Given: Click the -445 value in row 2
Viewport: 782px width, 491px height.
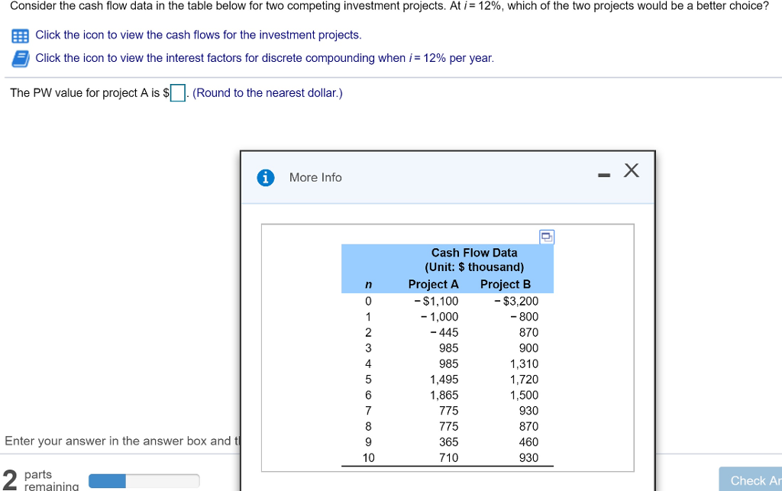Looking at the screenshot, I should (x=444, y=332).
